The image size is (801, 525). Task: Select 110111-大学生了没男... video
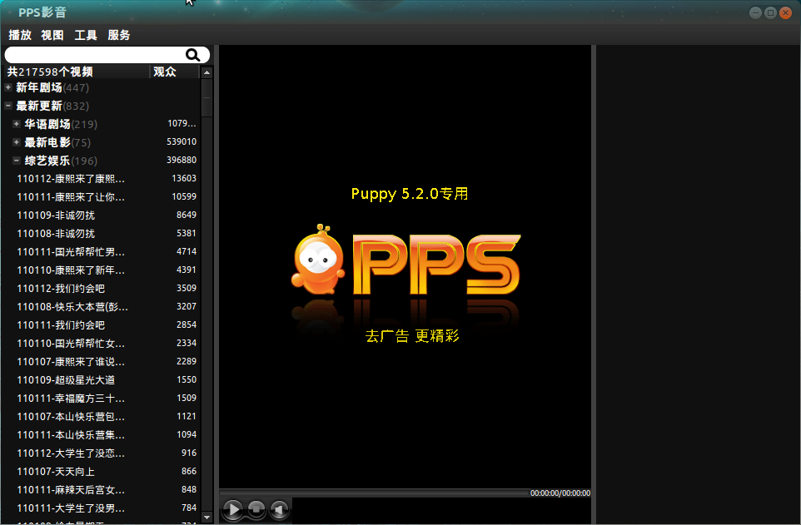pos(71,508)
